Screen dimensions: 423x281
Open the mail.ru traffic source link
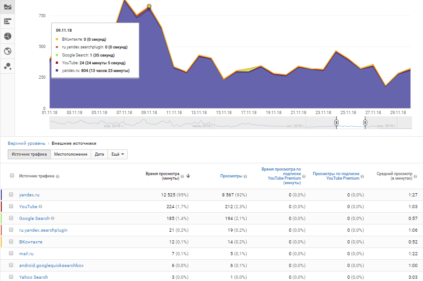26,254
